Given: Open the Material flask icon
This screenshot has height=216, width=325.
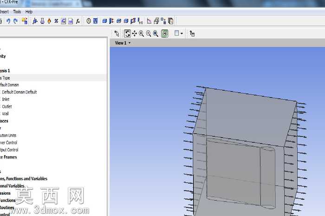Looking at the screenshot, I should [x=42, y=21].
